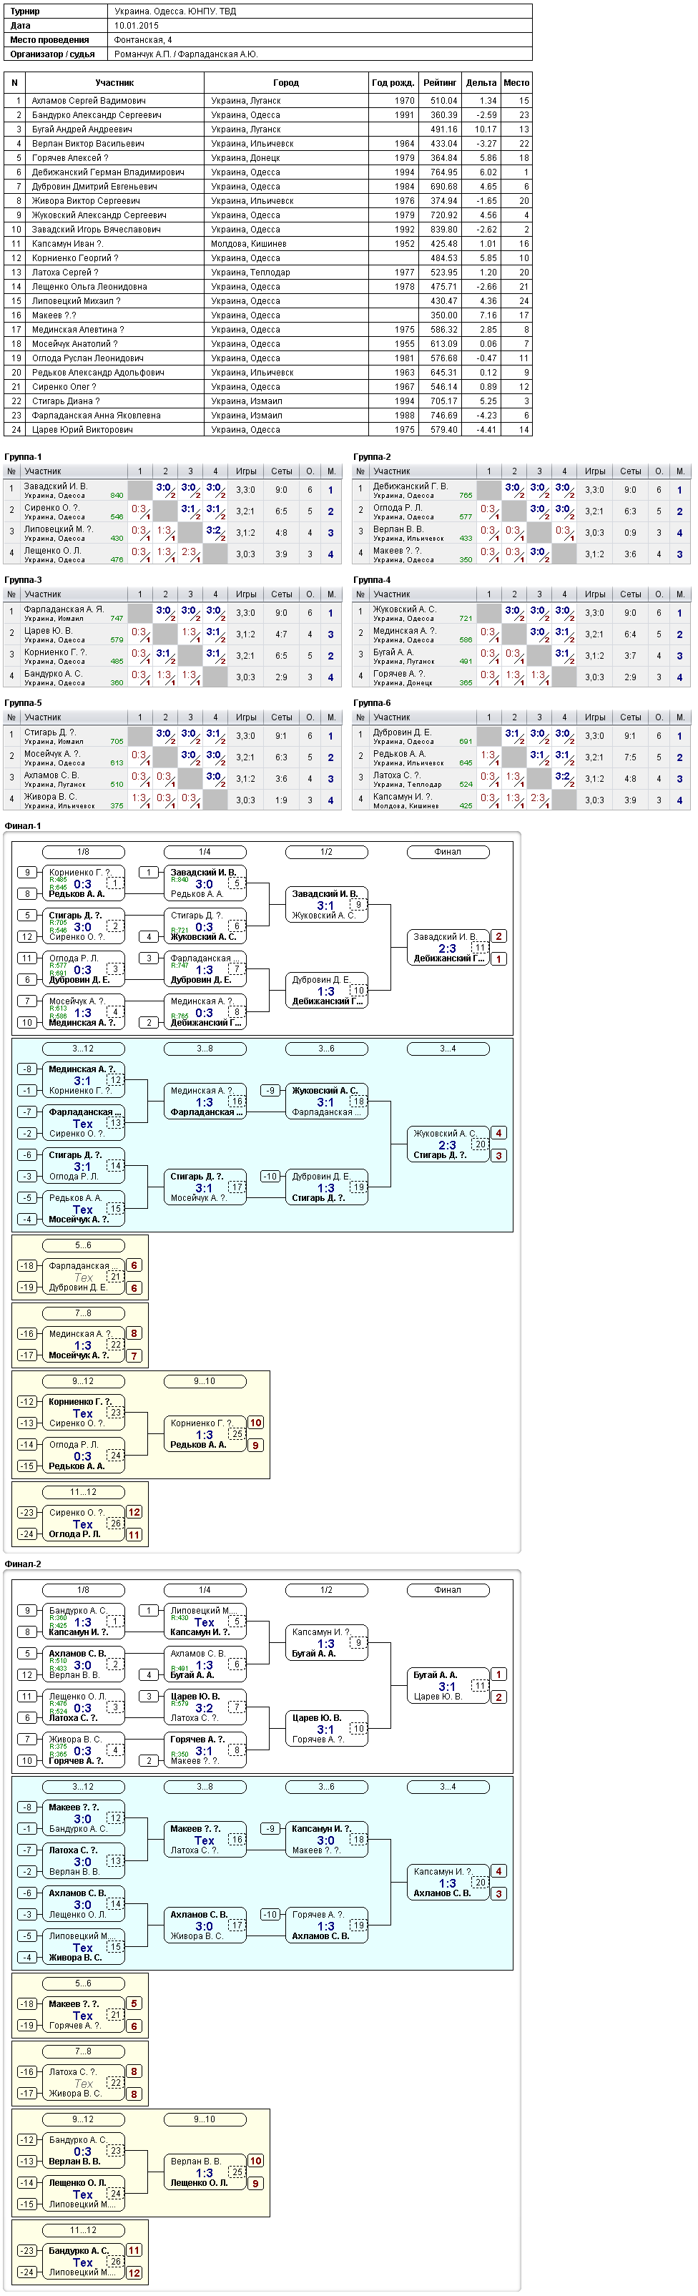This screenshot has width=698, height=2296.
Task: Click the 'Группа-6' heading
Action: (372, 702)
